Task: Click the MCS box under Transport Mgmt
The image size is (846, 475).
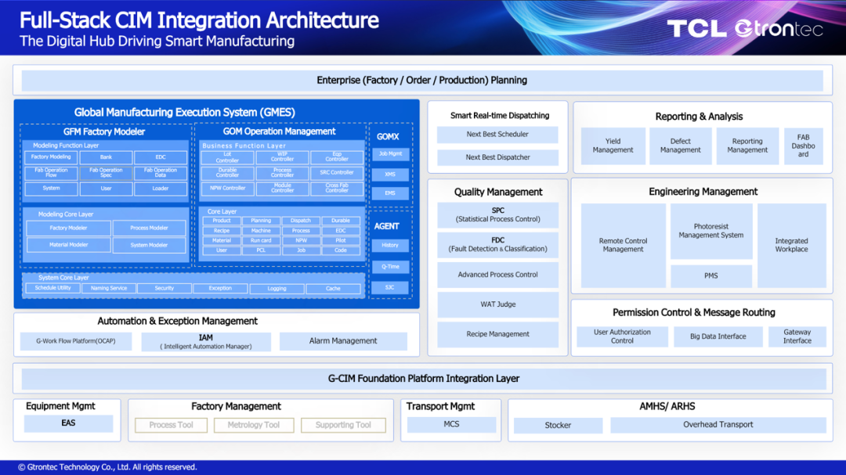Action: point(451,424)
